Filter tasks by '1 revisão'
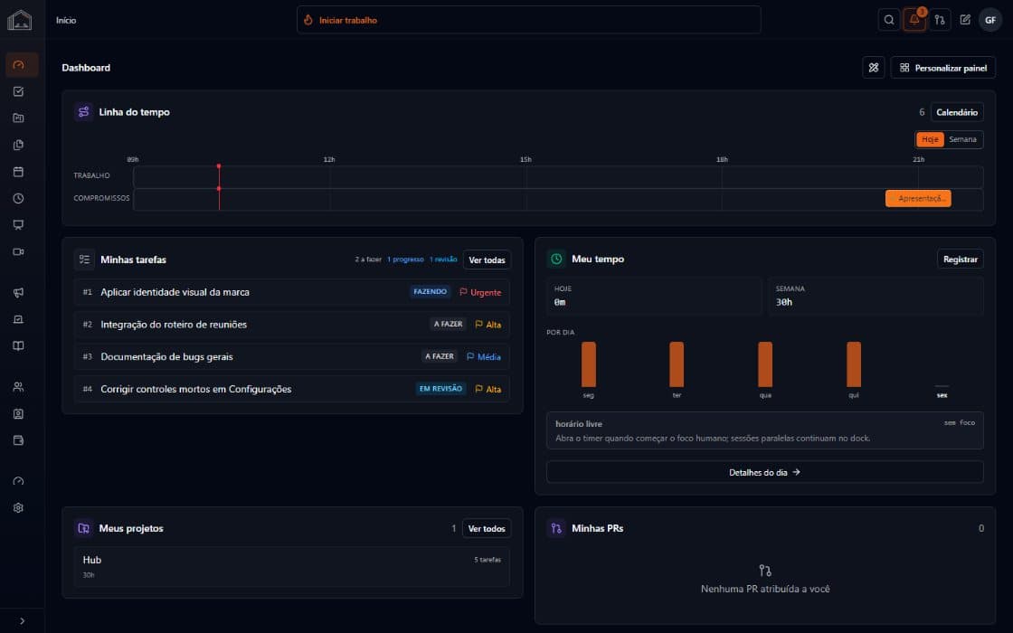 (443, 260)
